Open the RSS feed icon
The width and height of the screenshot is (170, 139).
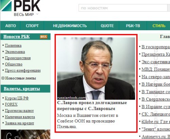pyautogui.click(x=44, y=37)
